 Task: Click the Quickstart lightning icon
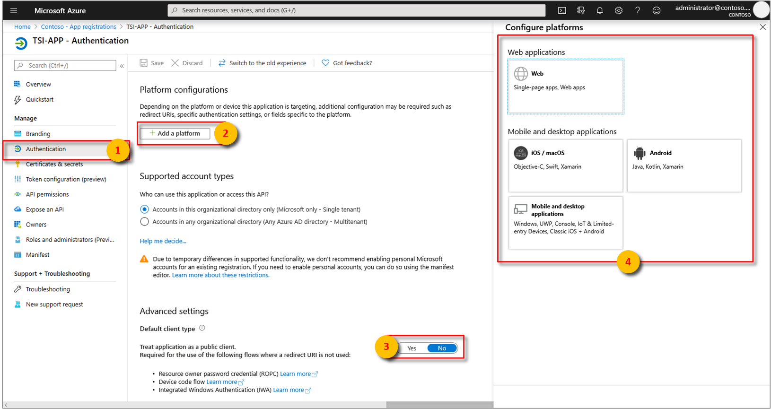[18, 99]
